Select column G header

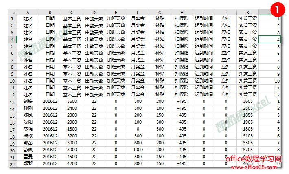click(160, 13)
